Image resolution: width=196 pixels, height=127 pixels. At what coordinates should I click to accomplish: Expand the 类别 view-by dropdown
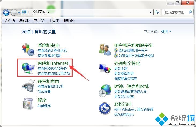point(166,31)
